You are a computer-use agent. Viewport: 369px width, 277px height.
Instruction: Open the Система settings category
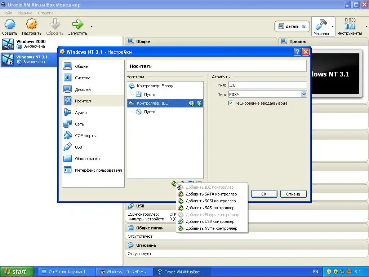coord(93,78)
